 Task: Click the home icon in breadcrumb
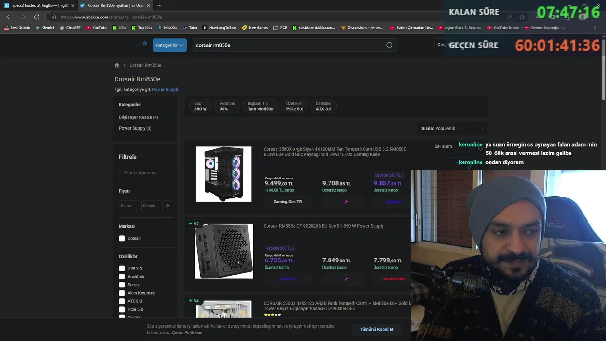(x=117, y=65)
